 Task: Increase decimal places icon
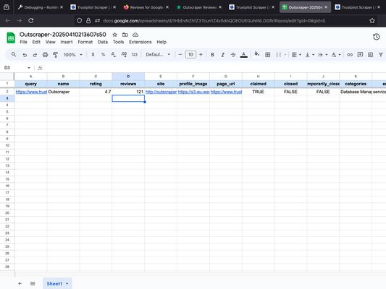coord(124,54)
